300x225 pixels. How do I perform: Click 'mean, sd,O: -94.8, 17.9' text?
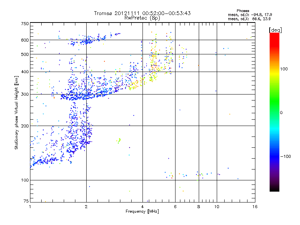click(x=250, y=15)
